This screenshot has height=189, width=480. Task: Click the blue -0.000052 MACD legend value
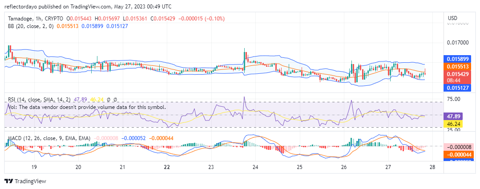[x=134, y=138]
